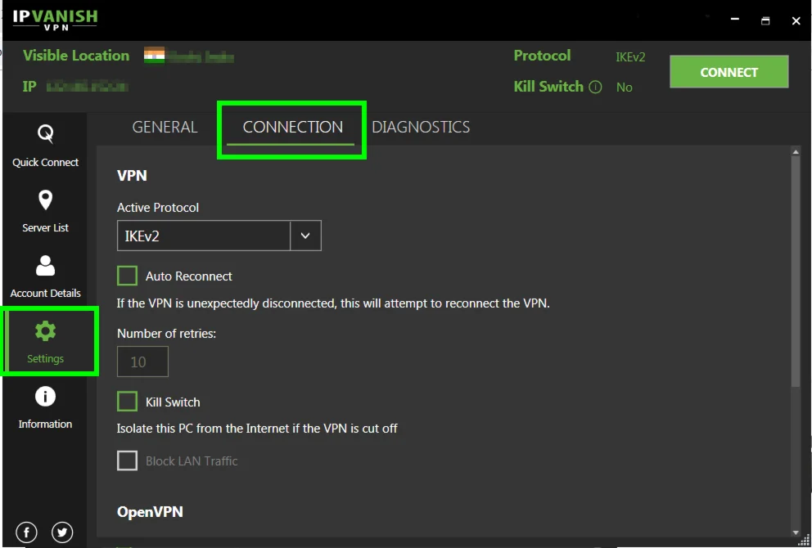Click the Number of retries field
The height and width of the screenshot is (548, 812).
coord(143,362)
